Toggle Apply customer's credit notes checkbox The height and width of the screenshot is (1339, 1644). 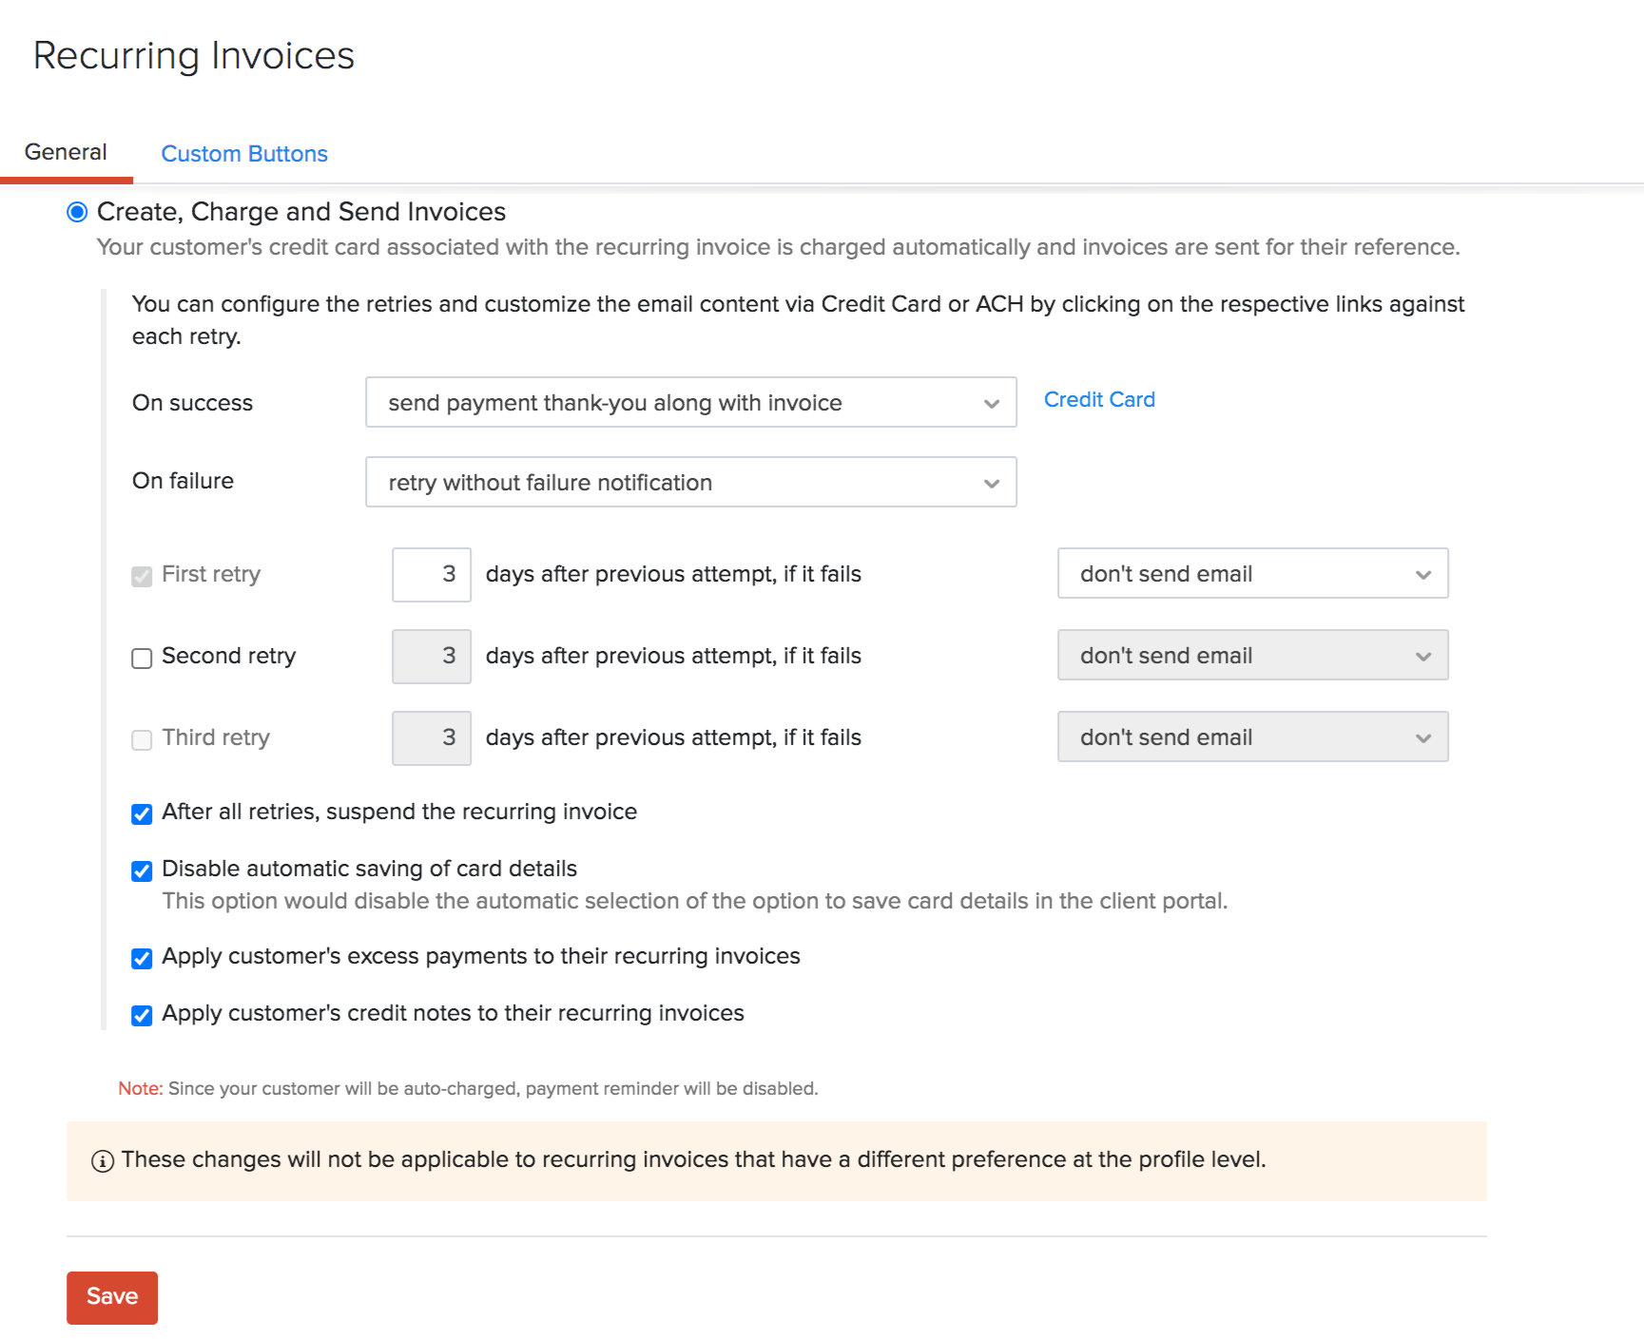coord(142,1016)
